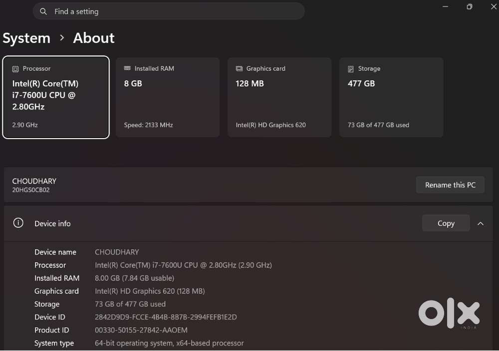Click the Processor chip icon
This screenshot has width=499, height=351.
pyautogui.click(x=15, y=69)
